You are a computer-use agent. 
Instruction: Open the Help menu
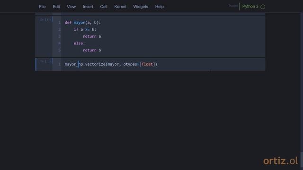point(160,7)
